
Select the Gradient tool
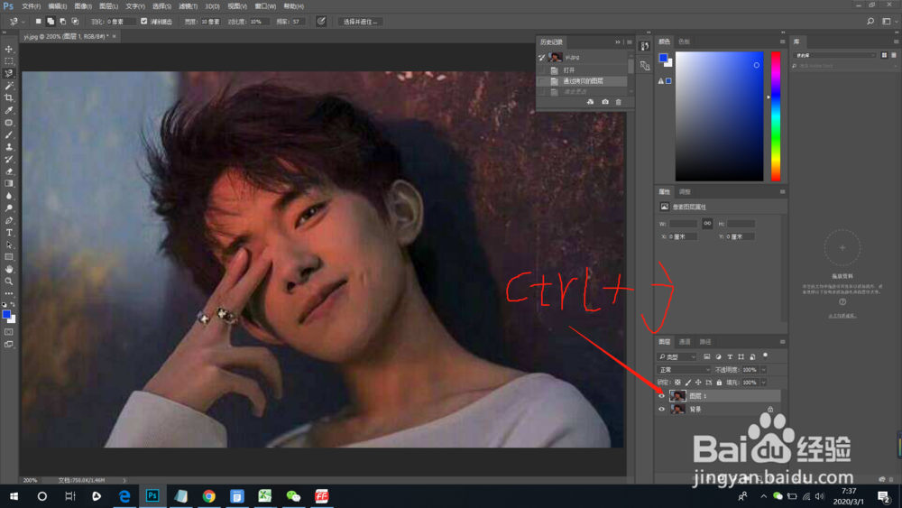pos(9,183)
